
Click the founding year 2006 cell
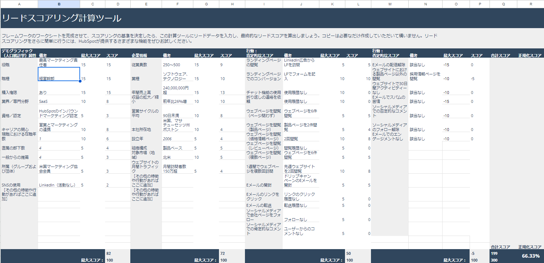pos(177,139)
